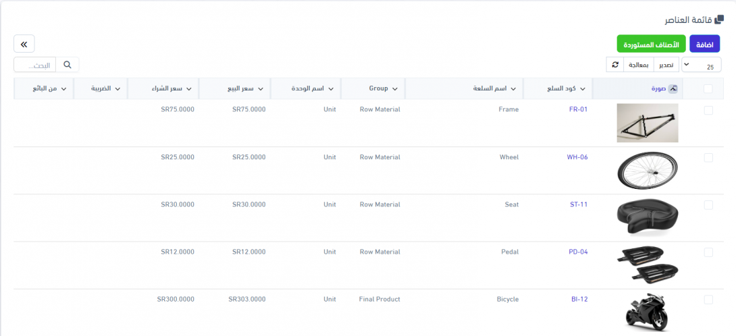Open the Seat product image
Viewport: 736px width, 336px height.
coord(647,217)
